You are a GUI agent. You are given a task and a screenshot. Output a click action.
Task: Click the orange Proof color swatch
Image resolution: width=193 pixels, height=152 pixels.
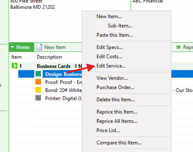38,82
